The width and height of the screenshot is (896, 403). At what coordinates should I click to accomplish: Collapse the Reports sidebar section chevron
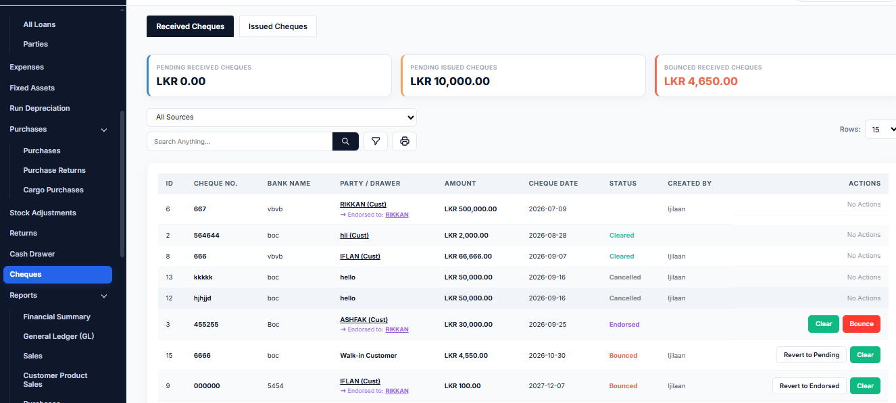pyautogui.click(x=104, y=296)
